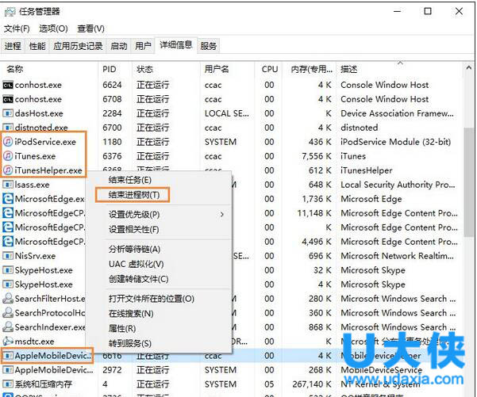Choose 在线搜索(N) in context menu
This screenshot has width=477, height=397.
[x=131, y=314]
